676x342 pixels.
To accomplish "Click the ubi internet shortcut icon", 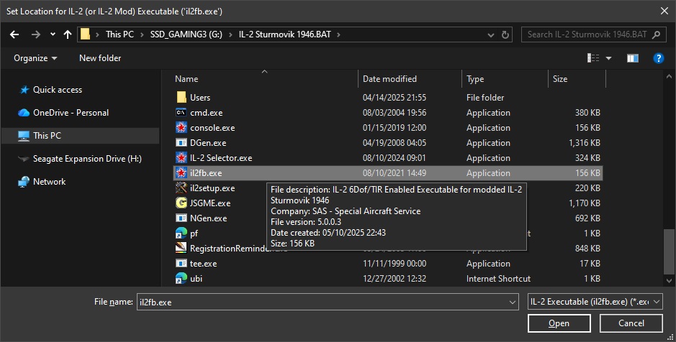I will click(181, 278).
